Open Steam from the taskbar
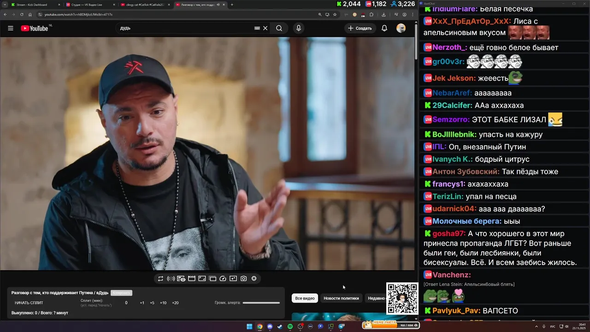This screenshot has height=332, width=590. coord(280,326)
